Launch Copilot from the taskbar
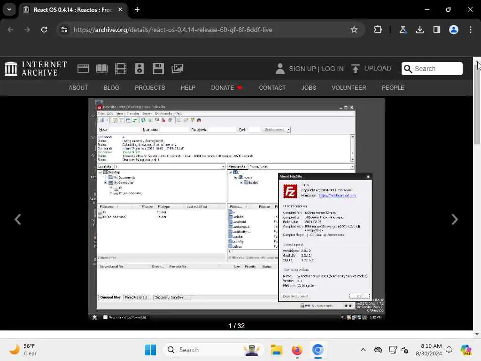Image resolution: width=481 pixels, height=361 pixels. pyautogui.click(x=466, y=350)
